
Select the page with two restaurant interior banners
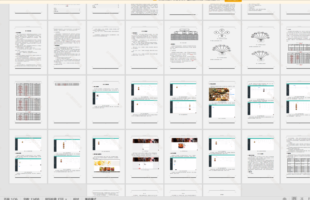coord(144,157)
